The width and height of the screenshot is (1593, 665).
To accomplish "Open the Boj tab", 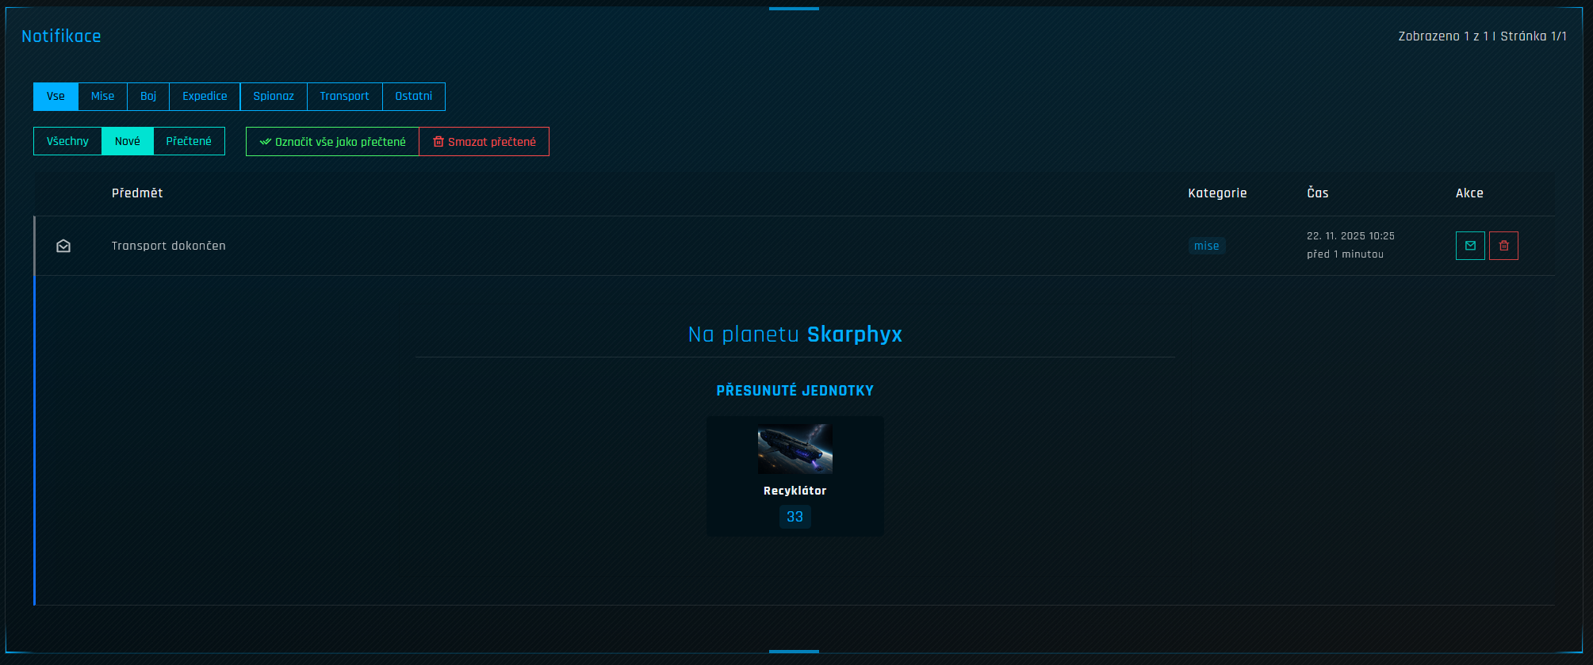I will pos(148,97).
